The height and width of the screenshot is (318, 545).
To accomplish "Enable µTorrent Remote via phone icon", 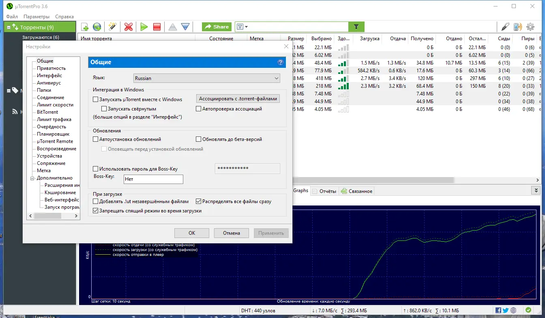I will [x=518, y=26].
